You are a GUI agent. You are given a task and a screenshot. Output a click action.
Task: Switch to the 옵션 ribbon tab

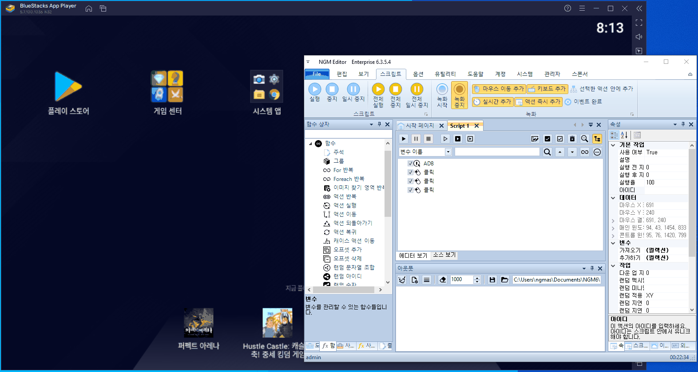click(418, 74)
